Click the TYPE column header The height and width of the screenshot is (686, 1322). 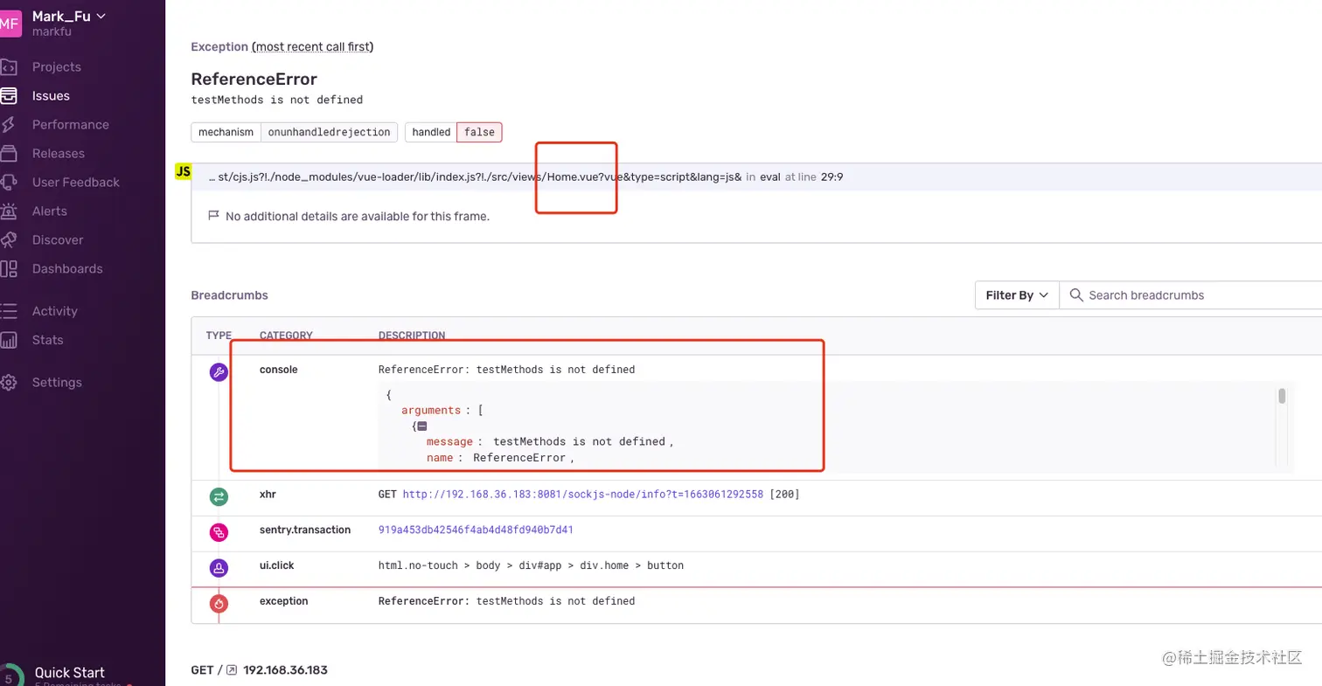tap(219, 336)
